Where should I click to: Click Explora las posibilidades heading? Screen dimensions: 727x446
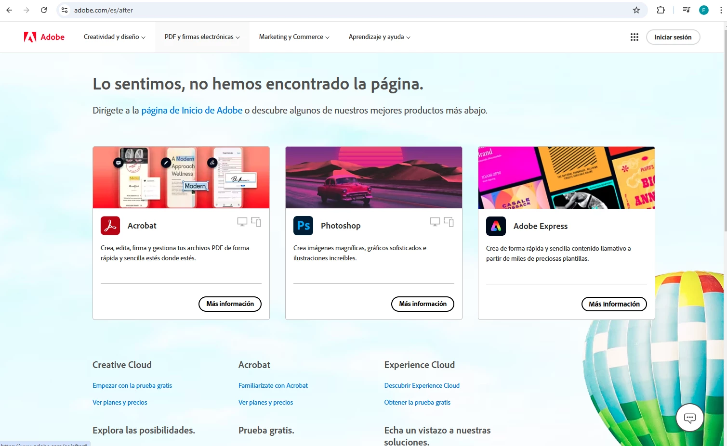pyautogui.click(x=144, y=430)
